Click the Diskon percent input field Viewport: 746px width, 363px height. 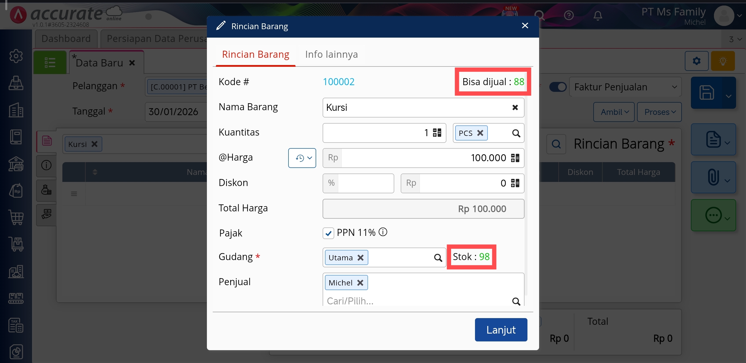tap(365, 183)
